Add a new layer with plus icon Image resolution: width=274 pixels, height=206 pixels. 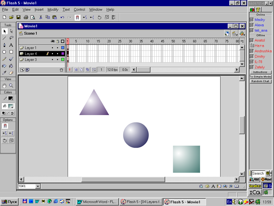point(22,70)
